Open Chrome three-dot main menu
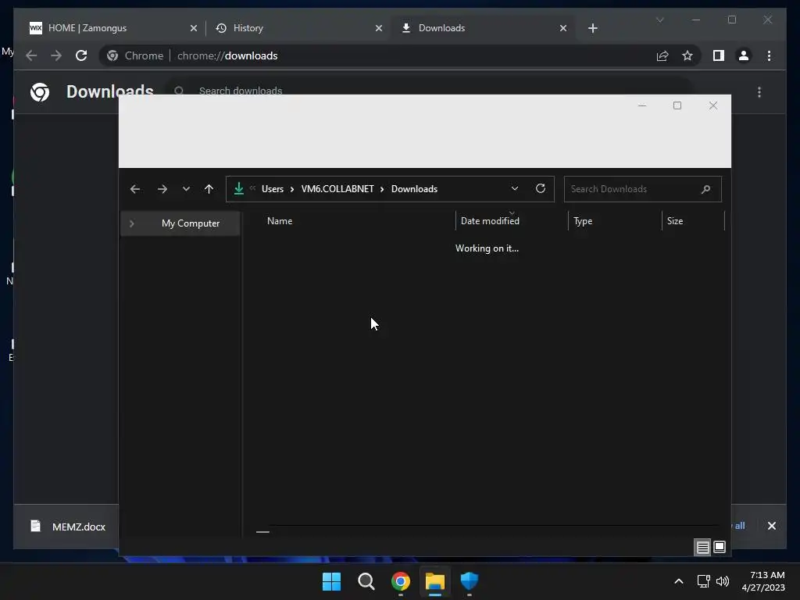 [769, 55]
